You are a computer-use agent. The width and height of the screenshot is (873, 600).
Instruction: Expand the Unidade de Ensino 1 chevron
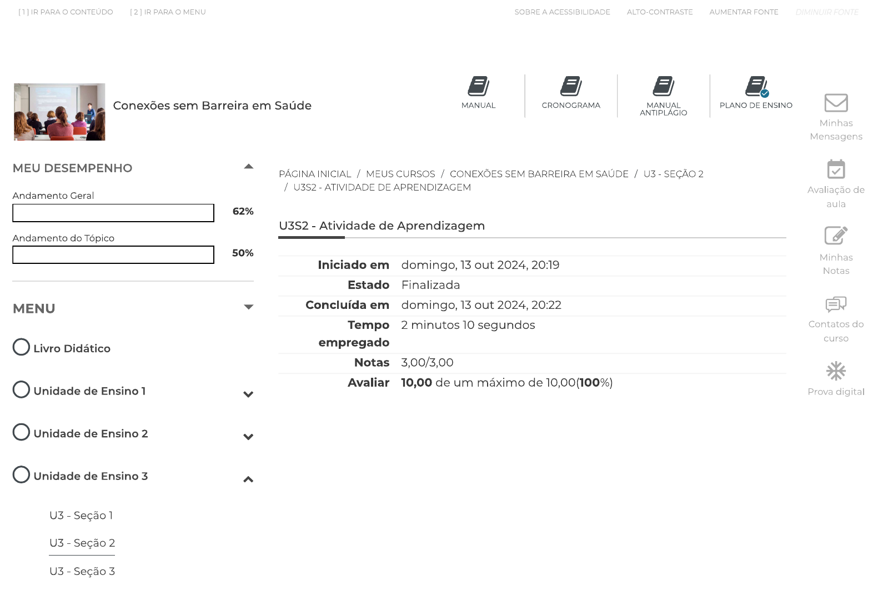248,394
